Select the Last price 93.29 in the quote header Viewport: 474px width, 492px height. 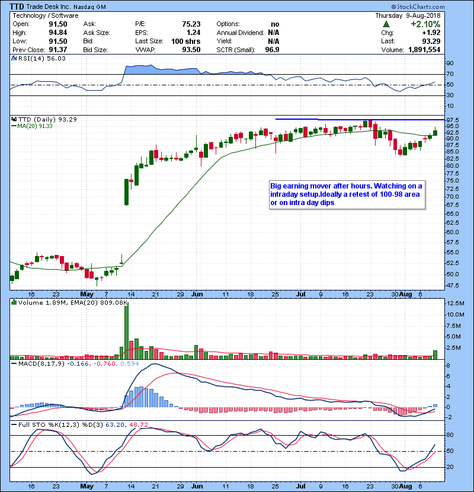pyautogui.click(x=431, y=41)
